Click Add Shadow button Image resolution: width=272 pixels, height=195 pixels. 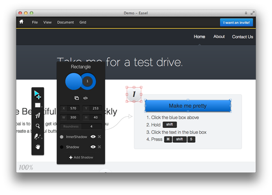[x=81, y=157]
